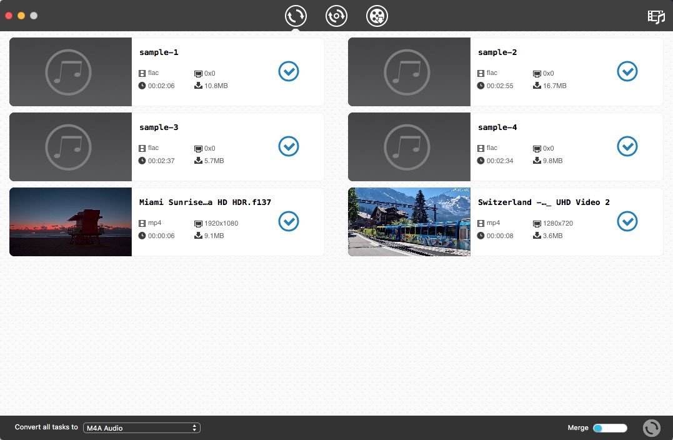Click the sample-3 file name
This screenshot has height=440, width=673.
(159, 127)
